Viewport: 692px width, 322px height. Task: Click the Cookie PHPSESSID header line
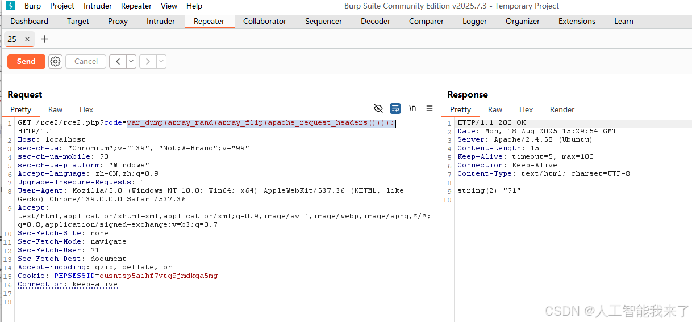click(x=118, y=276)
